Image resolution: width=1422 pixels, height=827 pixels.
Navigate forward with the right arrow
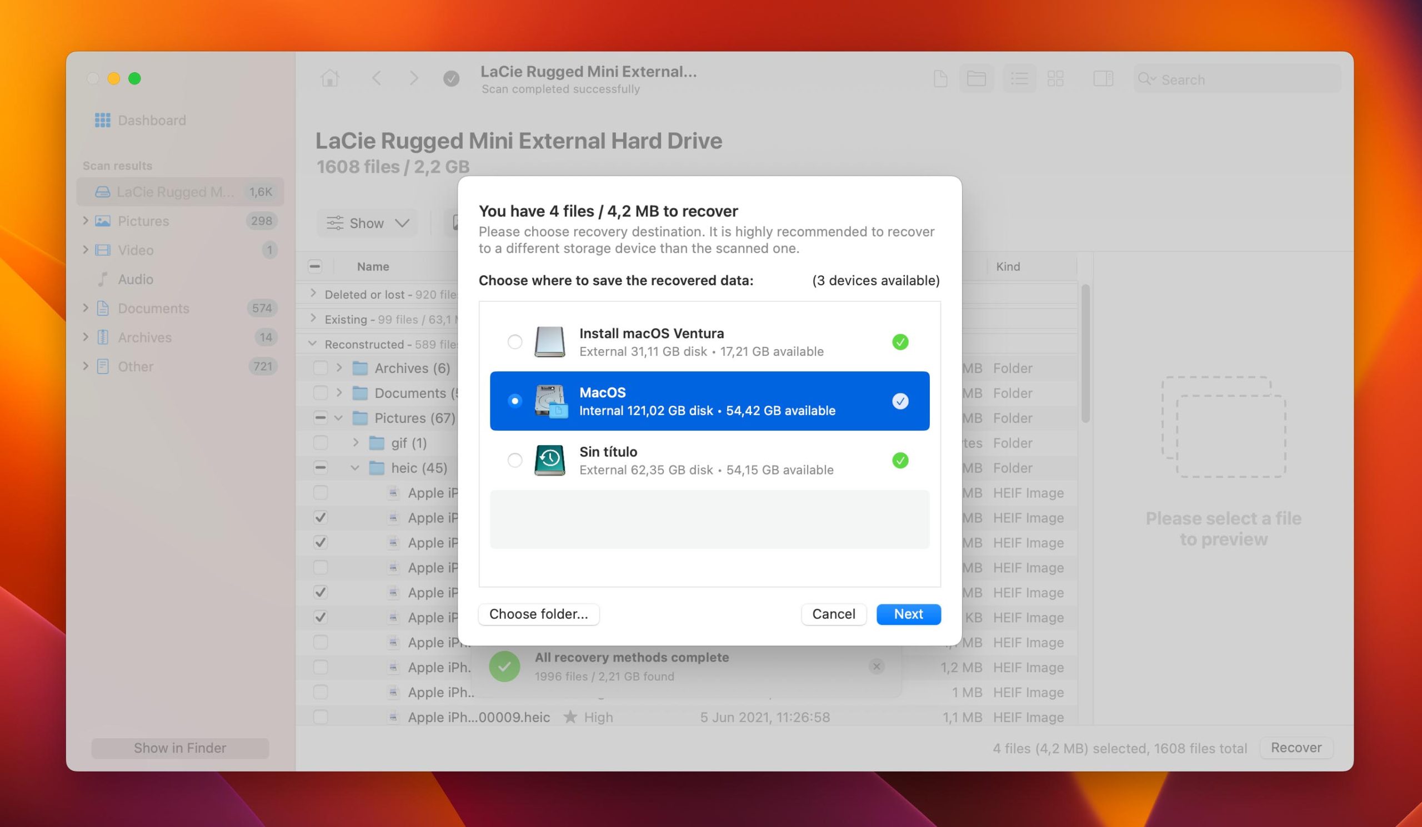[414, 78]
